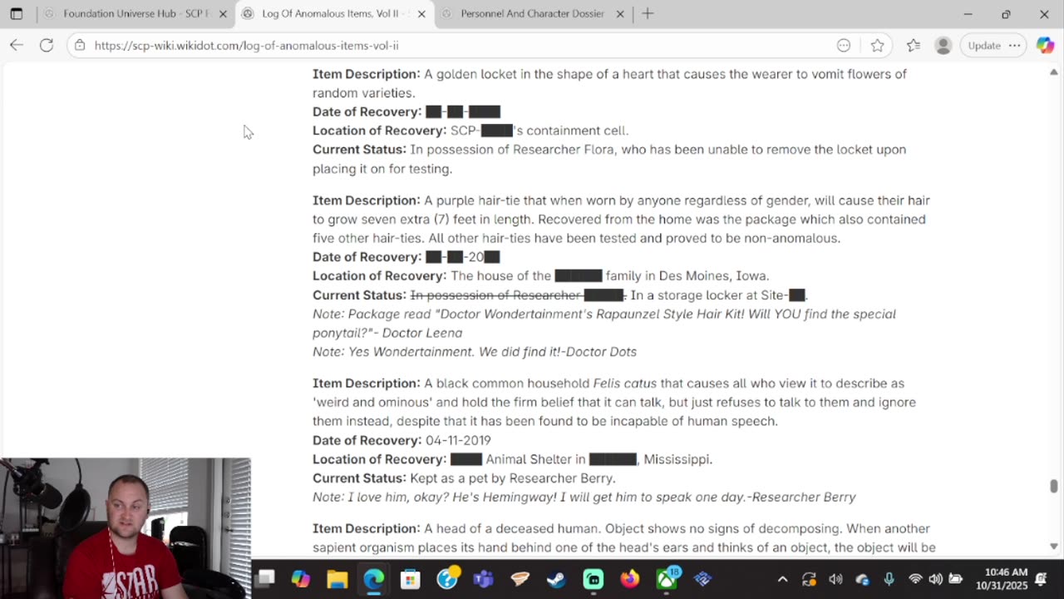Click the text "Researcher Berry." in Current Status
Viewport: 1064px width, 599px height.
coord(562,478)
